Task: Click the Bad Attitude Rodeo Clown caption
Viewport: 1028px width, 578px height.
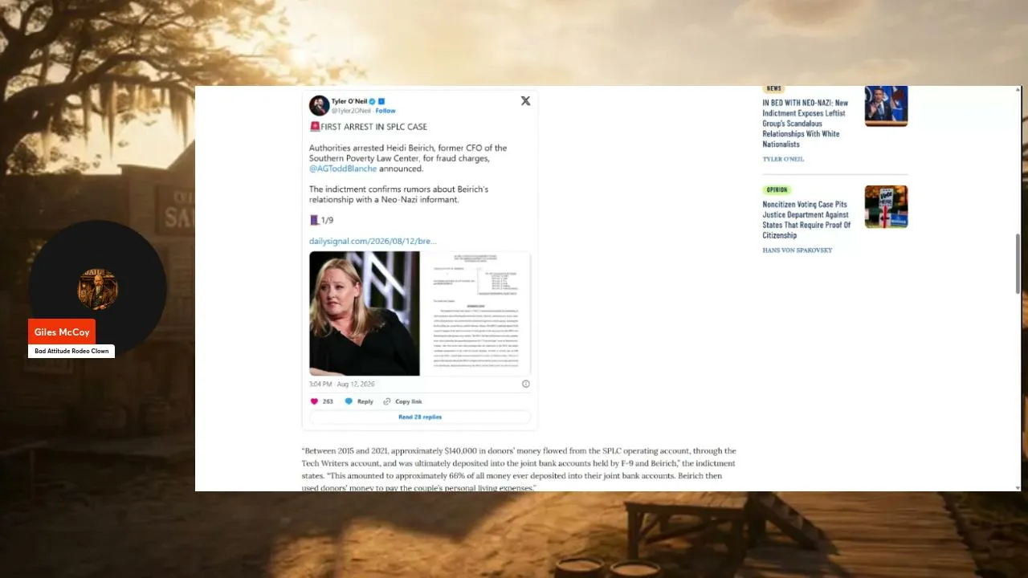Action: tap(71, 351)
